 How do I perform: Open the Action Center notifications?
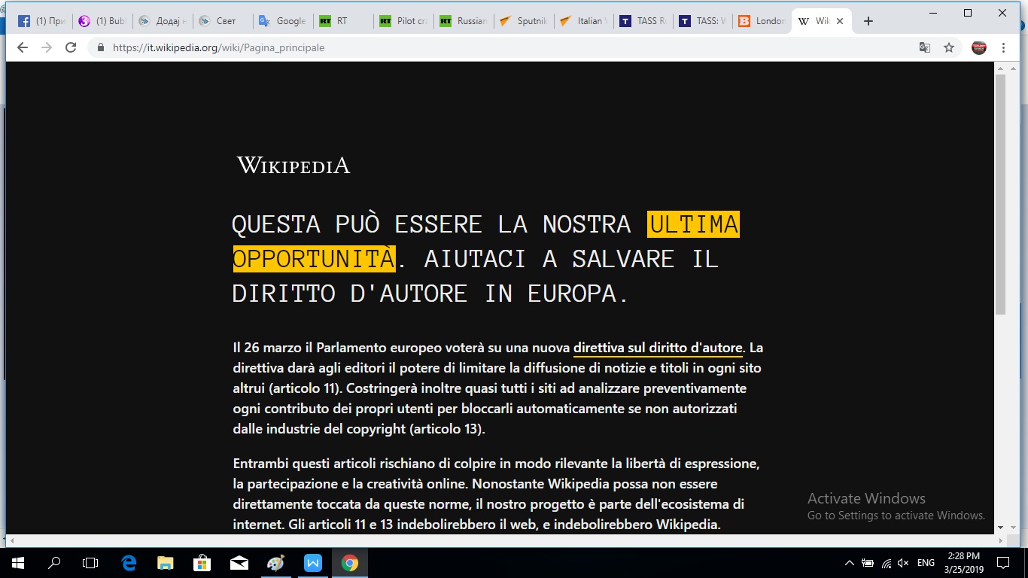(1003, 562)
